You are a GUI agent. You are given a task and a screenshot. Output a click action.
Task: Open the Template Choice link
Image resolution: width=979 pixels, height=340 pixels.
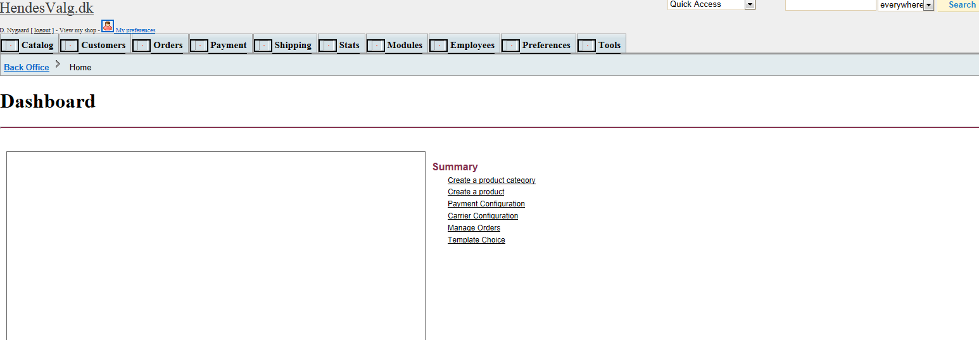point(476,240)
